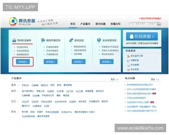The height and width of the screenshot is (135, 169).
Task: Click the 游戏自助 section heading
Action: coord(79,40)
